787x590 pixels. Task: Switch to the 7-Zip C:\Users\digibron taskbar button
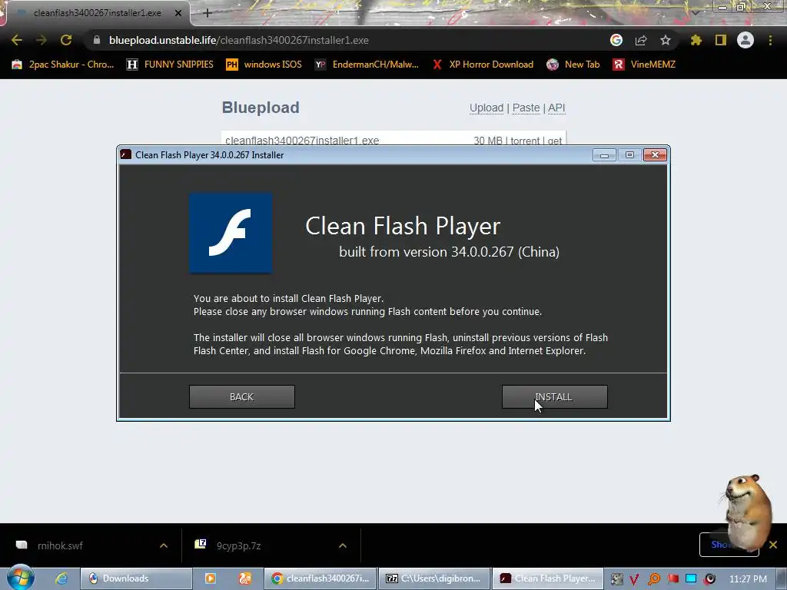tap(433, 578)
